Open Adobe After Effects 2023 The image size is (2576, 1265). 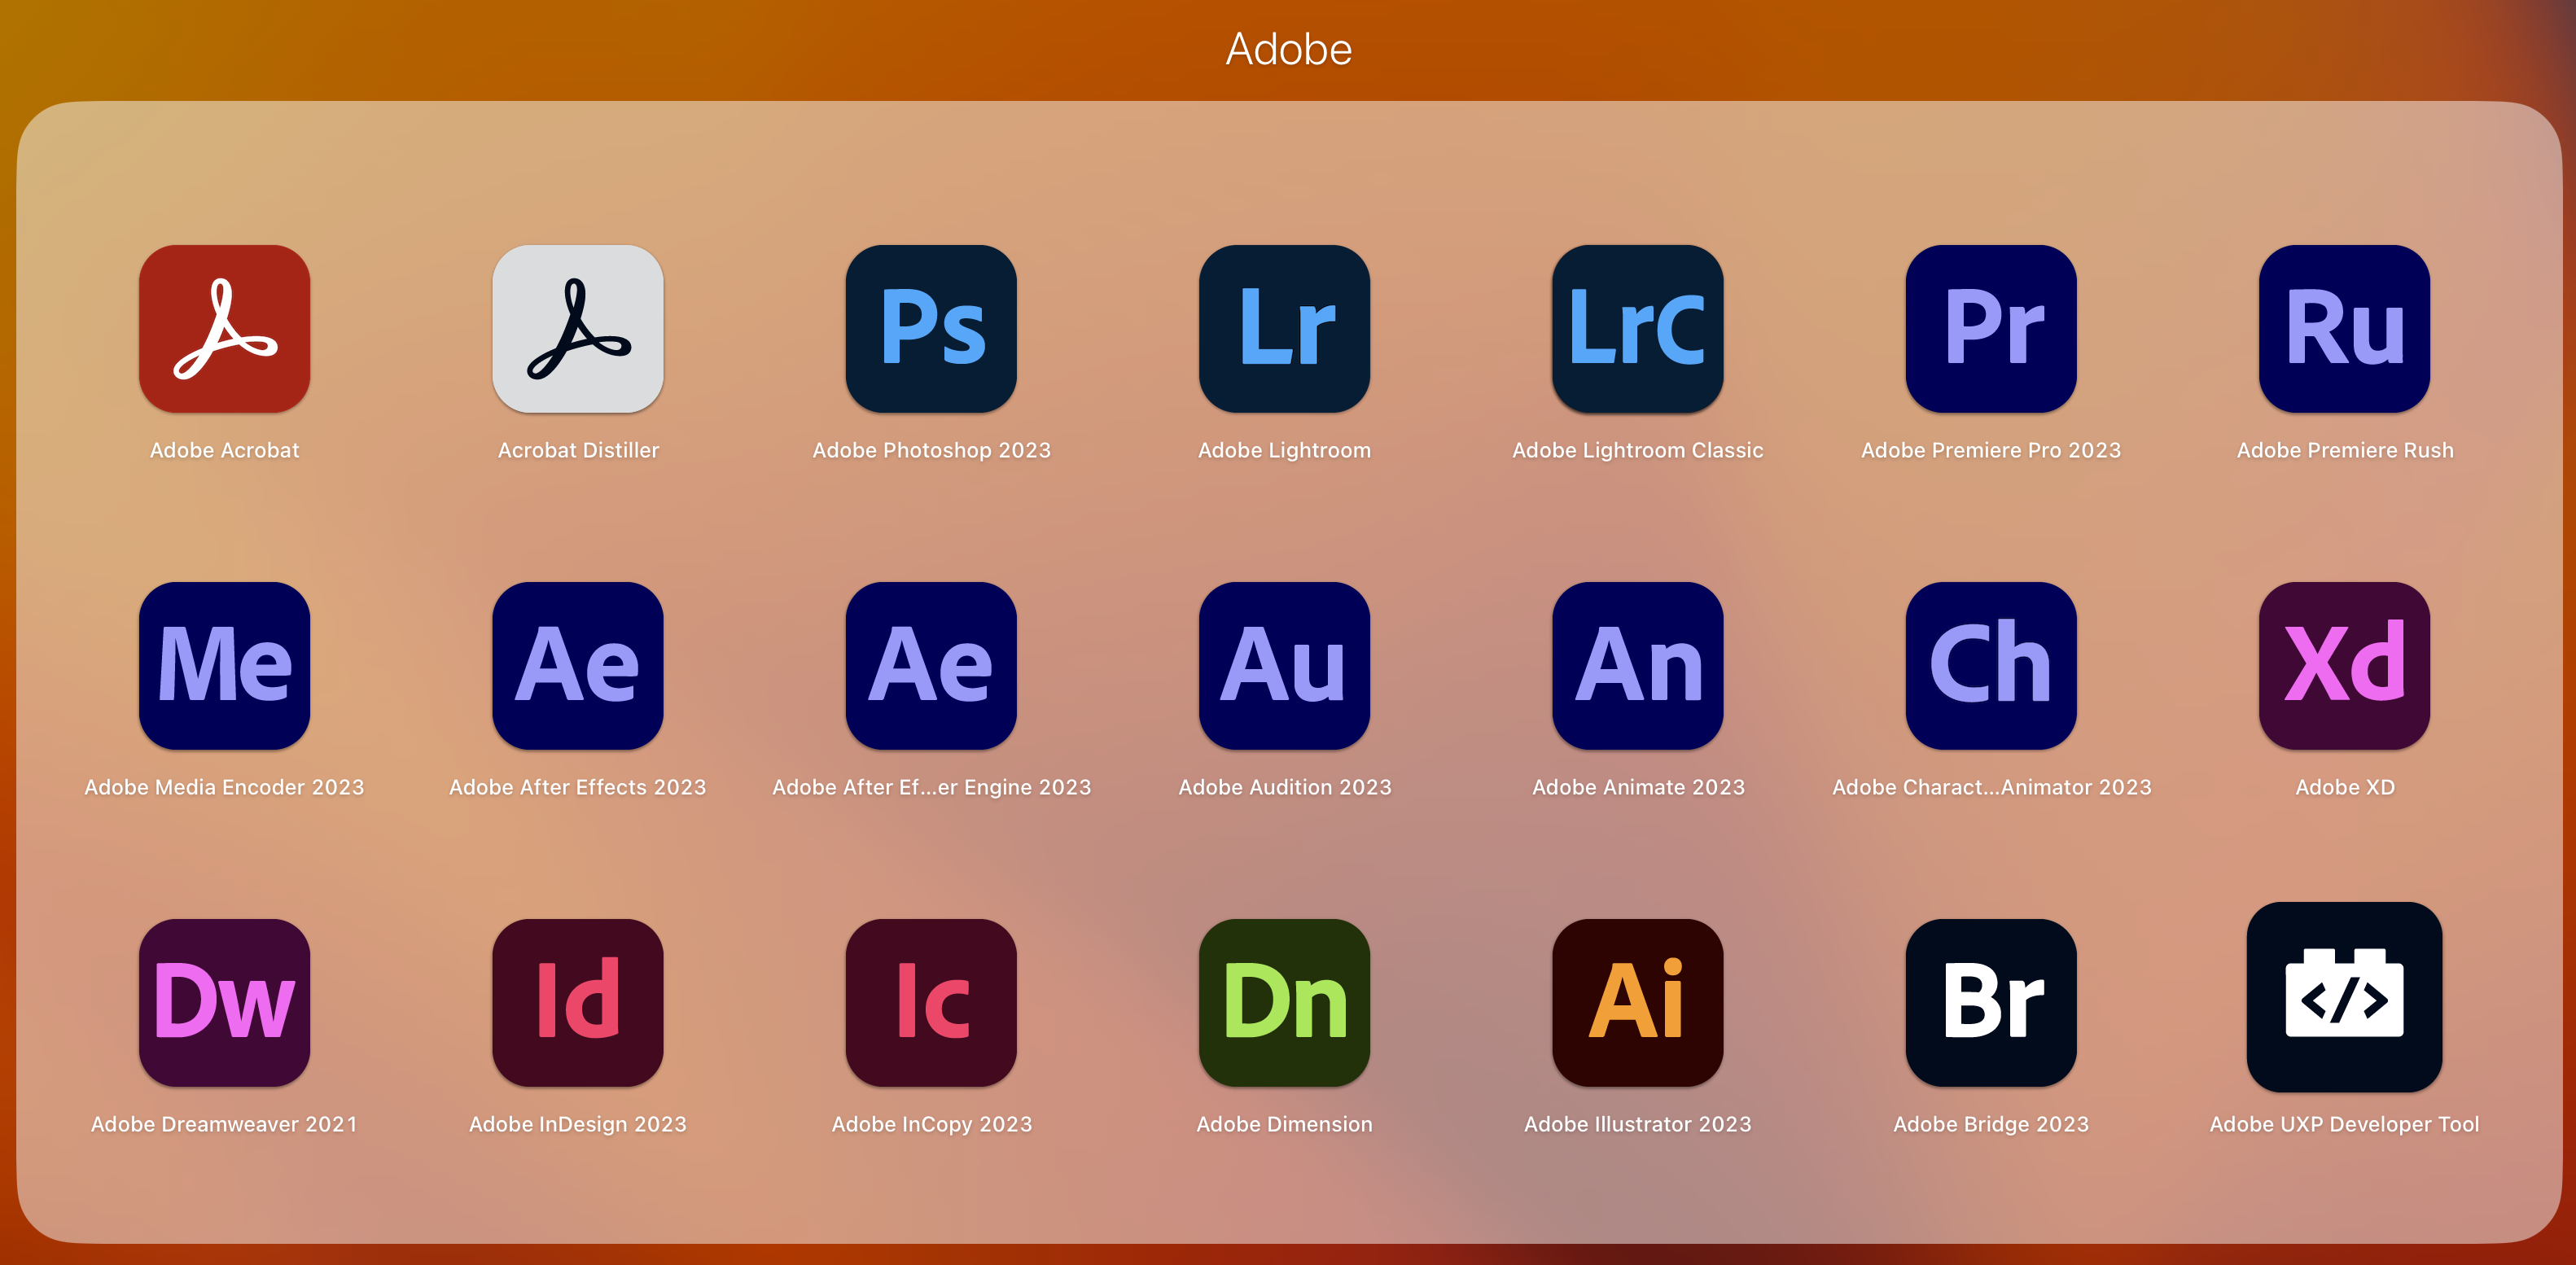[x=577, y=665]
